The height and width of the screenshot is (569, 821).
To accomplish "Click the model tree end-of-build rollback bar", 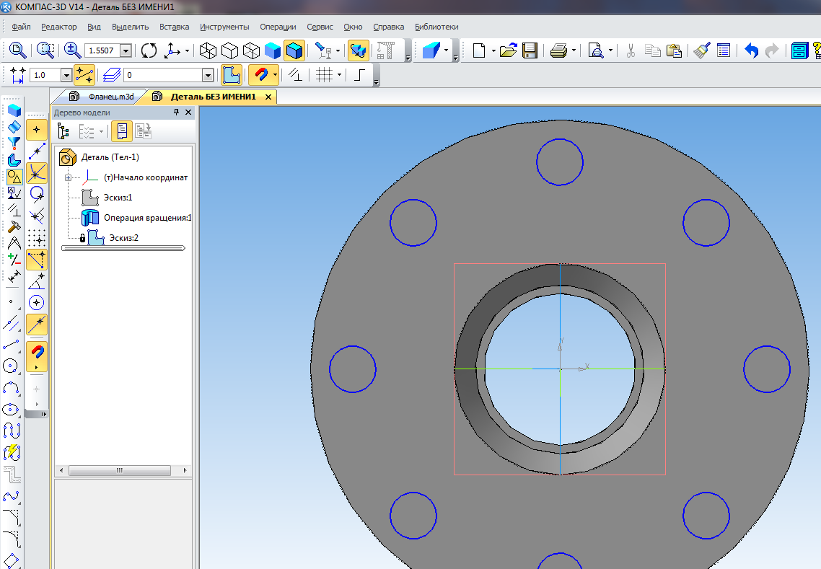I will click(123, 248).
